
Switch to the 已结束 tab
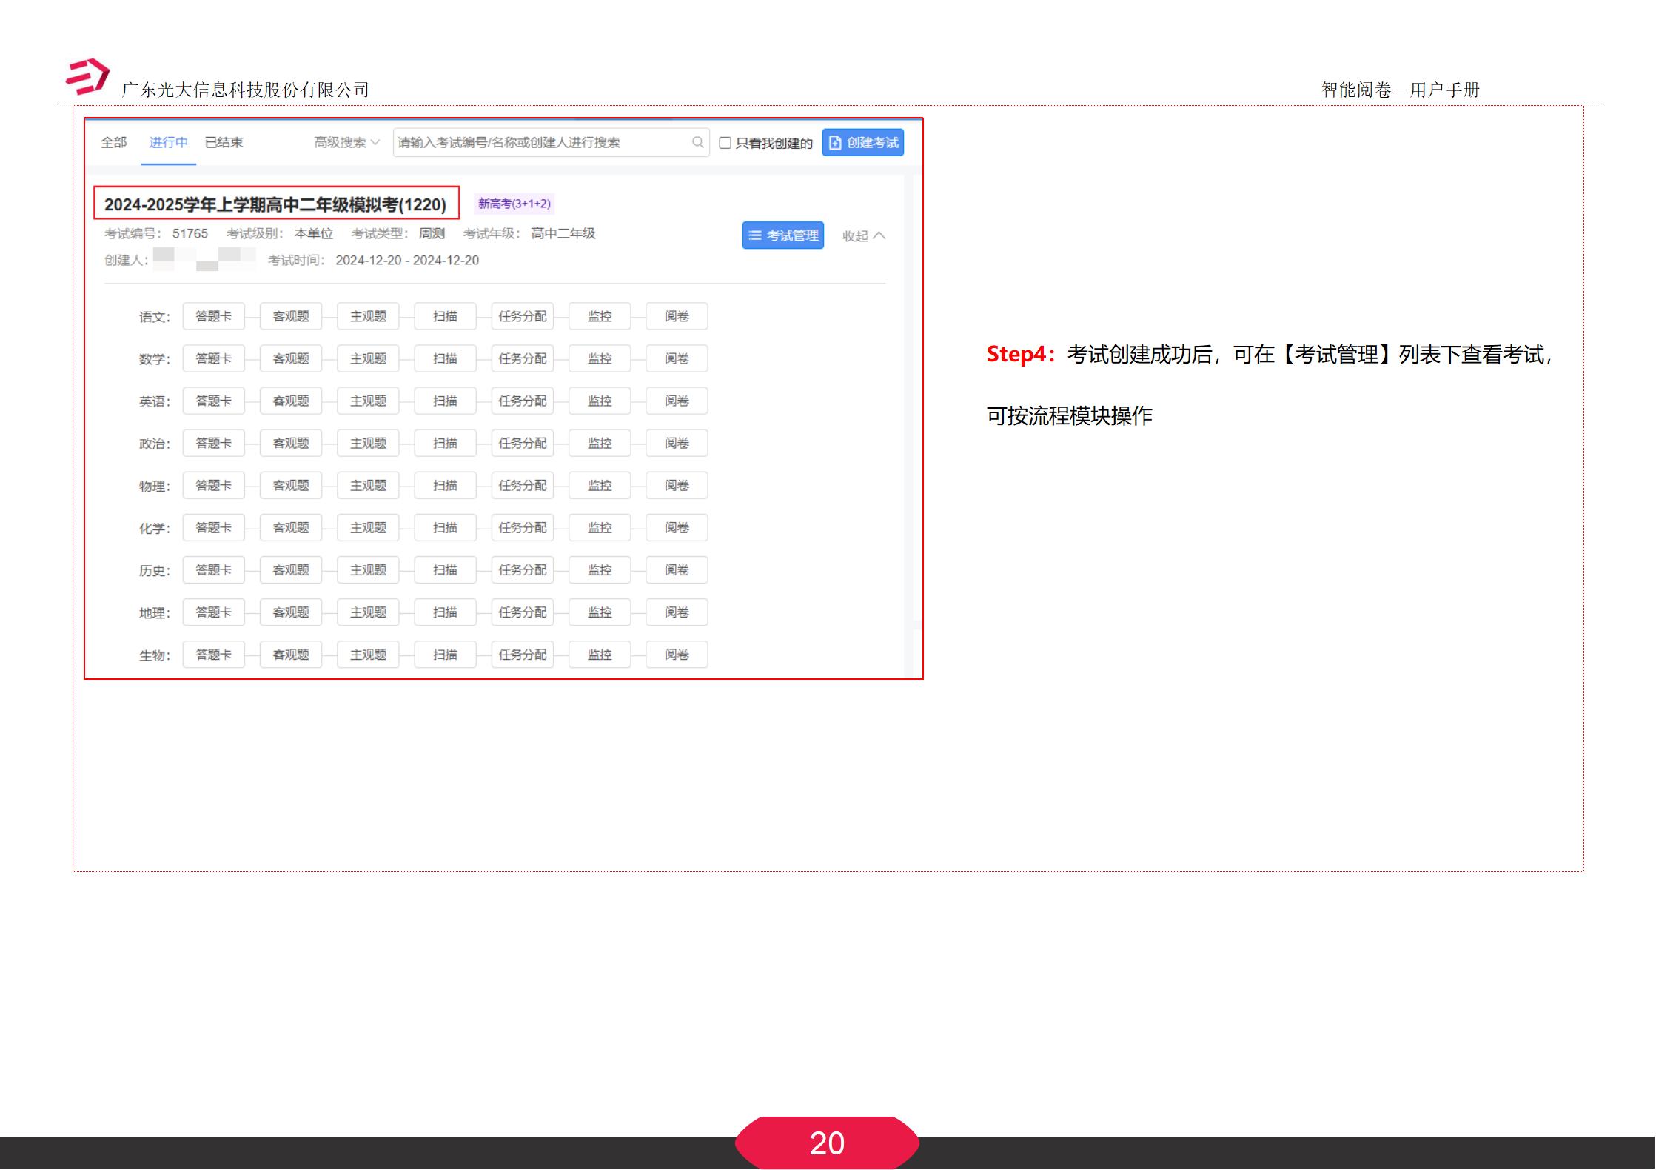pyautogui.click(x=224, y=142)
